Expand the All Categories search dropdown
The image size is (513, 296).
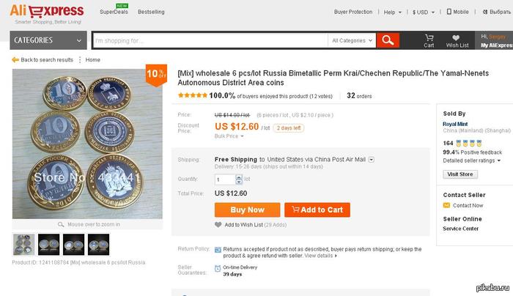tap(353, 40)
